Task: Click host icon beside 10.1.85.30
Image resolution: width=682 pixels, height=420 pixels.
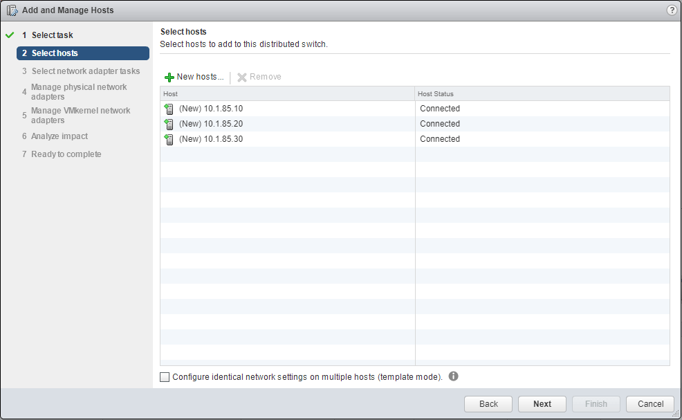Action: 169,139
